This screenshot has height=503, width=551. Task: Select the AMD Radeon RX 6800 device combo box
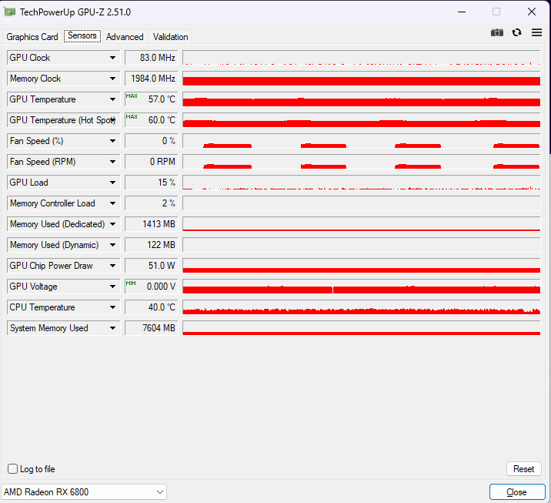coord(84,491)
